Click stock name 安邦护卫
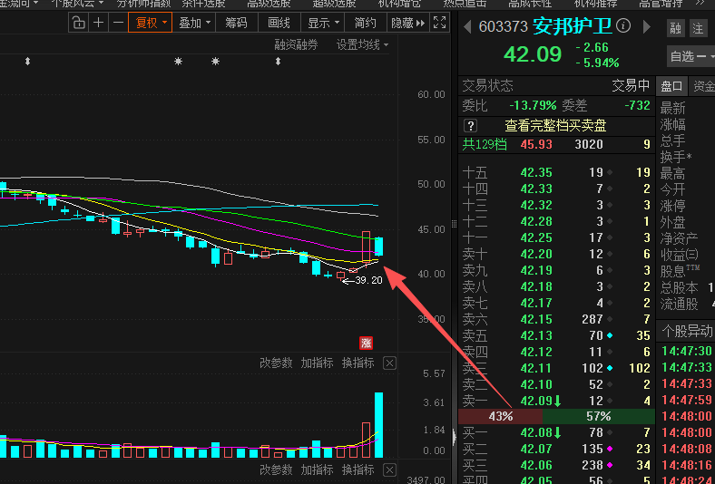Image resolution: width=715 pixels, height=484 pixels. [573, 26]
